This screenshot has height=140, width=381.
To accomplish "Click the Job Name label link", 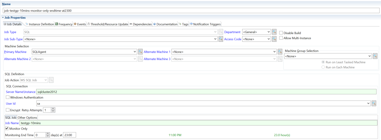I will tap(12, 123).
